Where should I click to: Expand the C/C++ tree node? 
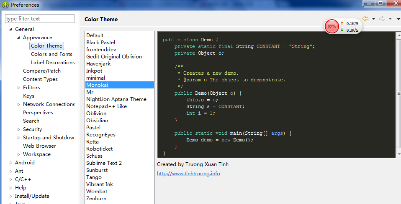point(10,179)
